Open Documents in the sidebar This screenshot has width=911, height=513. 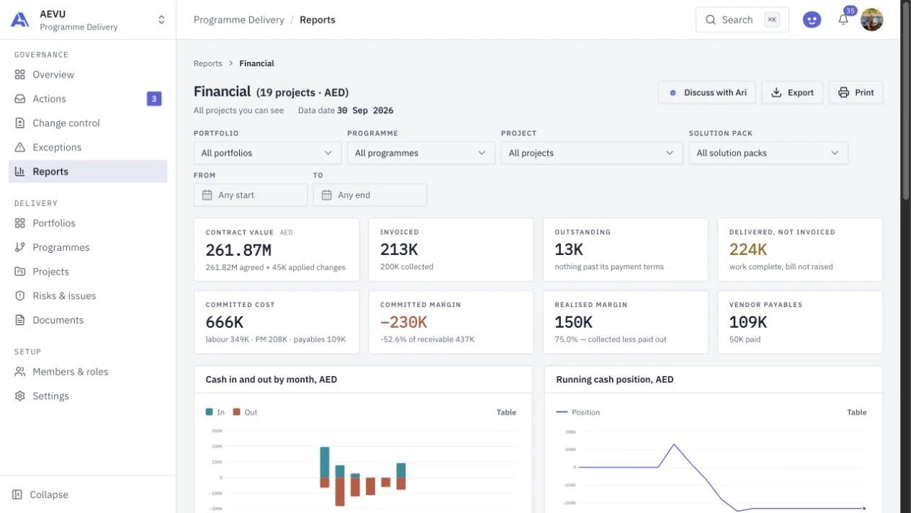point(88,320)
